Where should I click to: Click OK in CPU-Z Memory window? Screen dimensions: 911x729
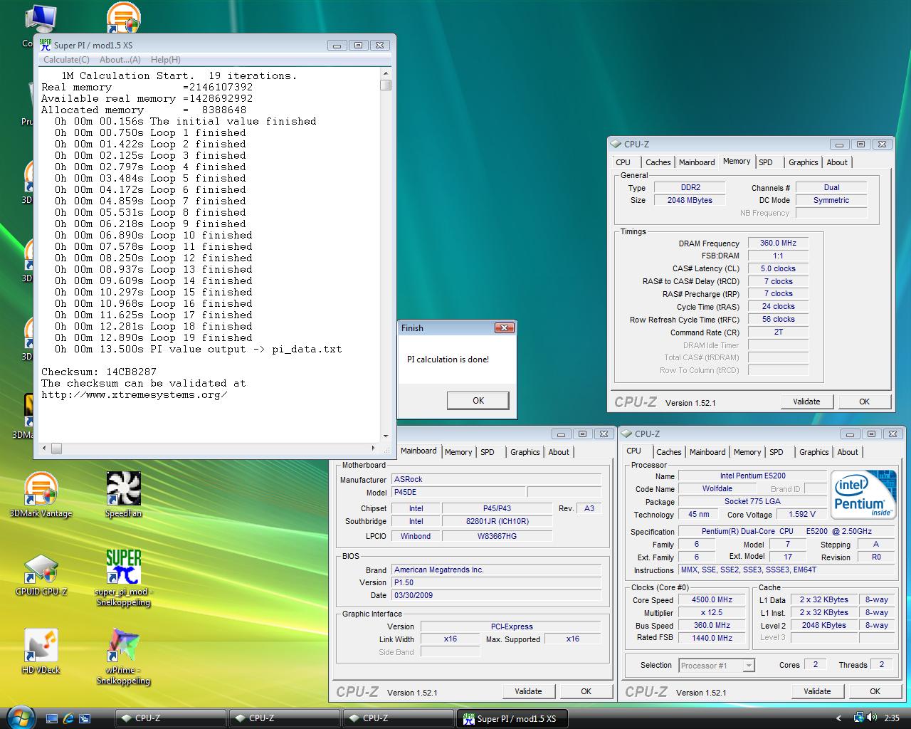(864, 402)
